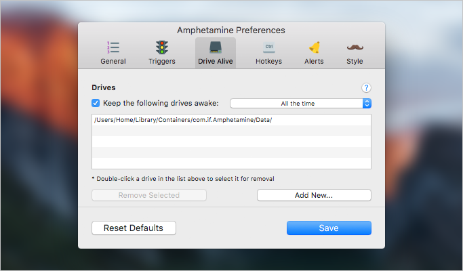Viewport: 463px width, 271px height.
Task: Select the Drive Alive hard drive icon
Action: click(216, 47)
